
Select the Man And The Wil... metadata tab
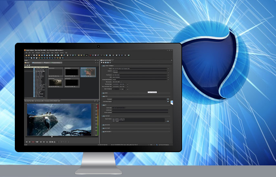pos(107,61)
